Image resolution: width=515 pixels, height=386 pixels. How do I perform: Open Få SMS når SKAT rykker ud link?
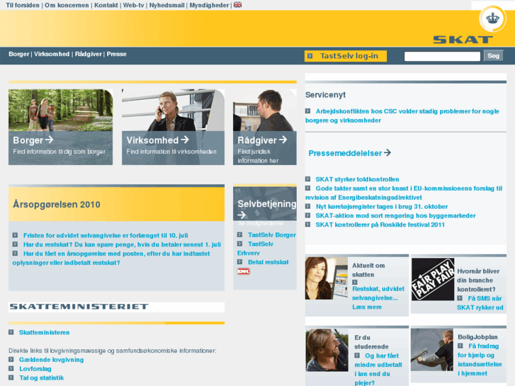pyautogui.click(x=480, y=303)
